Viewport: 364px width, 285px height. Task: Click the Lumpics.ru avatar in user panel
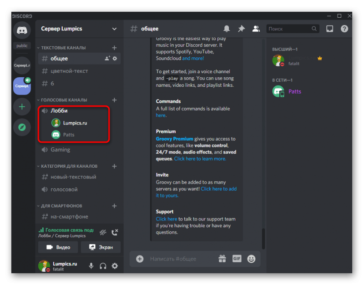[x=44, y=266]
